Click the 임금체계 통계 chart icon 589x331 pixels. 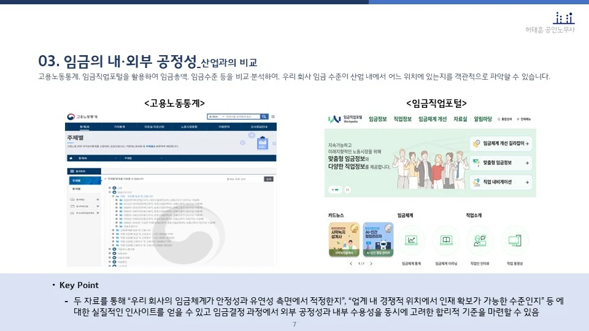click(x=411, y=240)
